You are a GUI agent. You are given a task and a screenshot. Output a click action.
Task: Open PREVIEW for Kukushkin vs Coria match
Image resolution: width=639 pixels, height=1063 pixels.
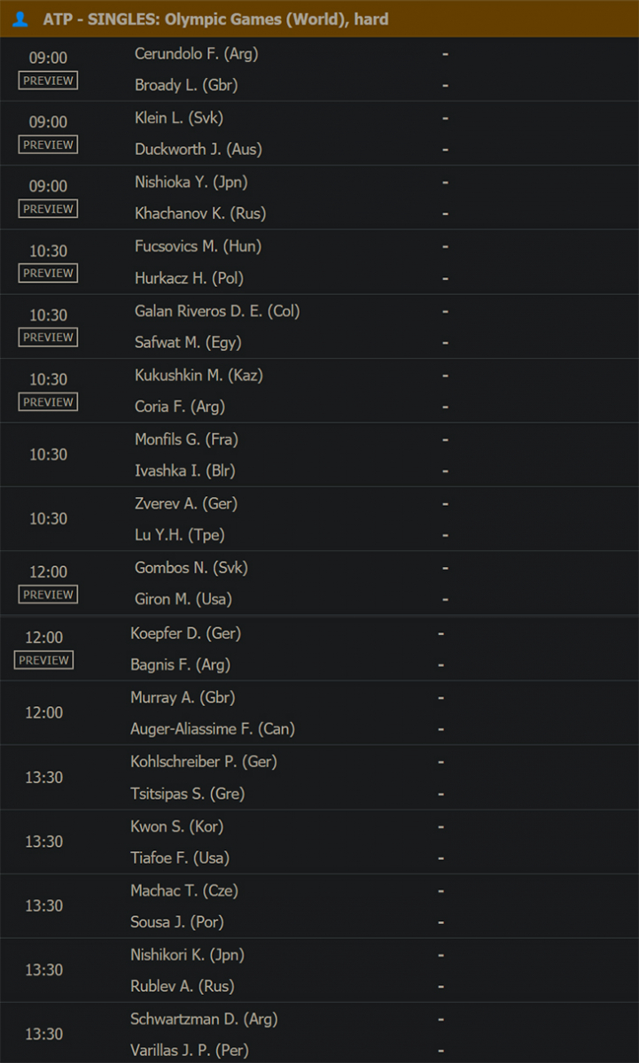(x=48, y=402)
